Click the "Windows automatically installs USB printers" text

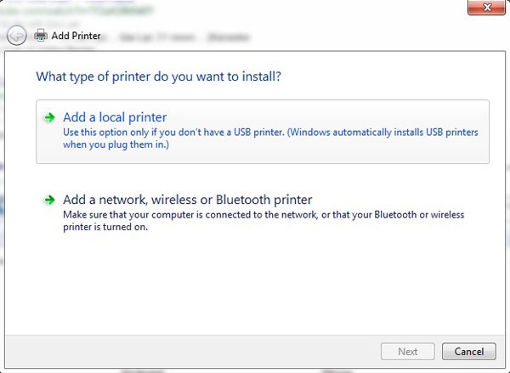[x=406, y=133]
